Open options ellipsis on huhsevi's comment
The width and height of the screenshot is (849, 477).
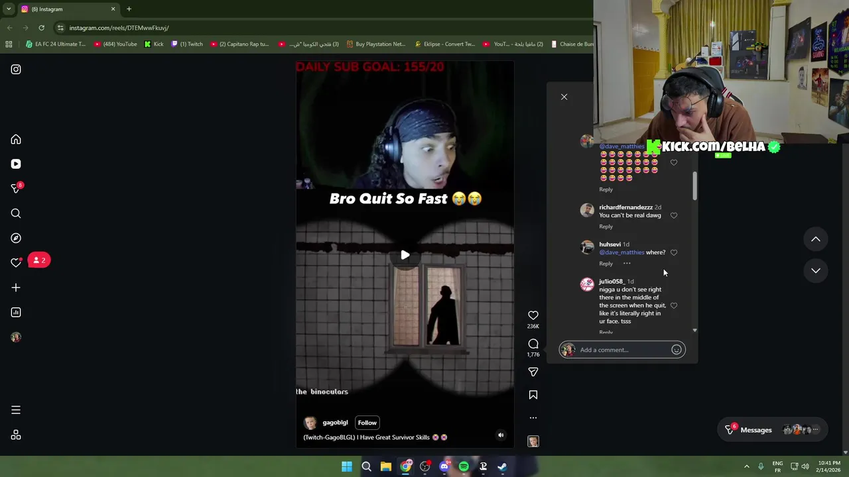627,264
